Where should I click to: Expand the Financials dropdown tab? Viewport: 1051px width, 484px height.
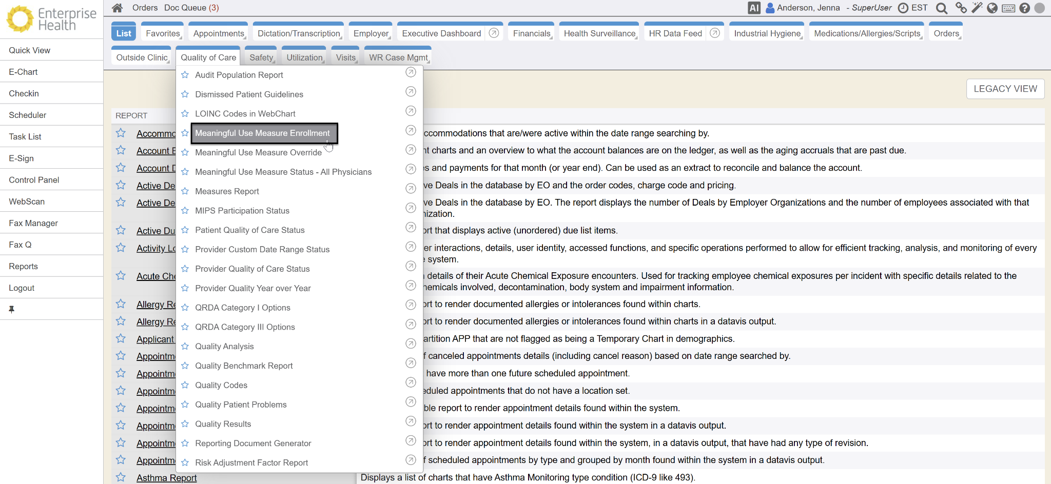531,33
